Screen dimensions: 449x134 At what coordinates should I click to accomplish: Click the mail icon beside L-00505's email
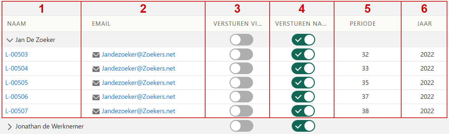pyautogui.click(x=96, y=83)
